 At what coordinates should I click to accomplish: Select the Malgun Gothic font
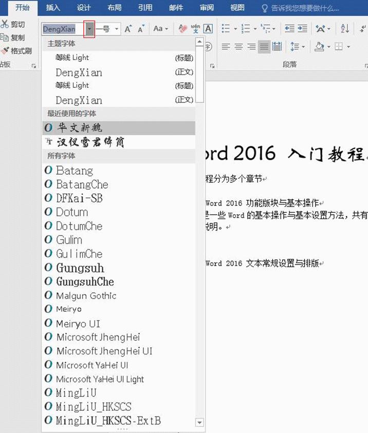[x=119, y=295]
